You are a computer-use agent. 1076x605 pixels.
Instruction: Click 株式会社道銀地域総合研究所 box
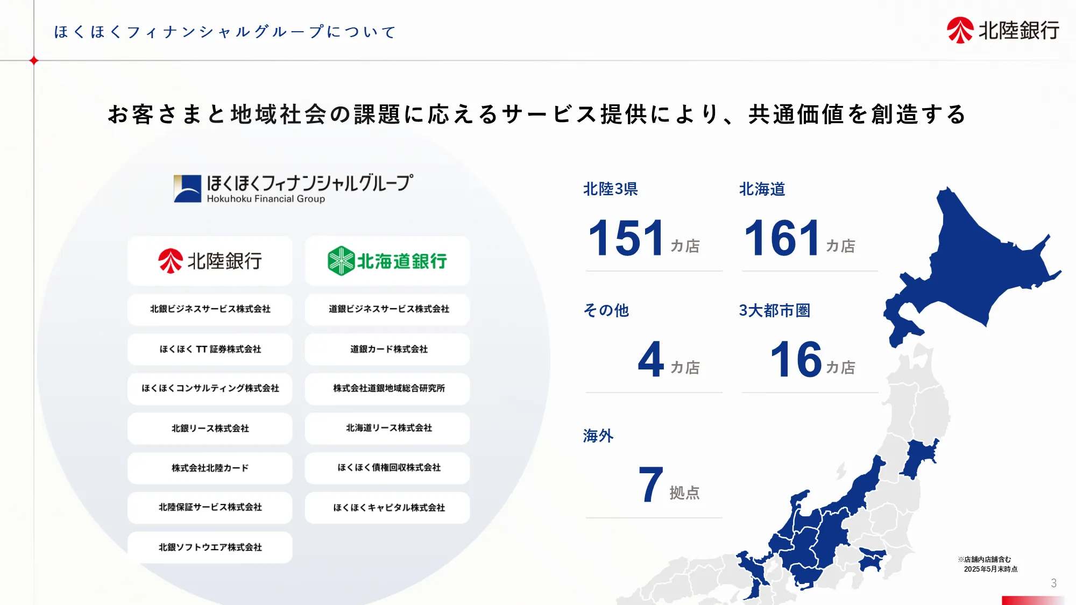[x=387, y=388]
